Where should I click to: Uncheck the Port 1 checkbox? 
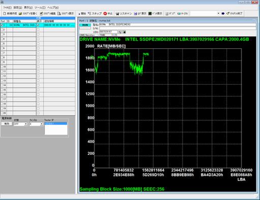pyautogui.click(x=2, y=25)
